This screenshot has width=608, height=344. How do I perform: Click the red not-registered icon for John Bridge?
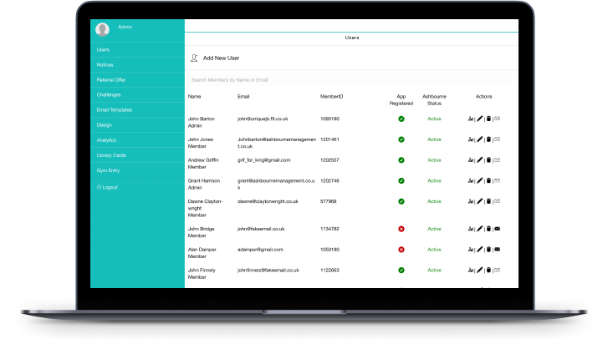tap(401, 229)
